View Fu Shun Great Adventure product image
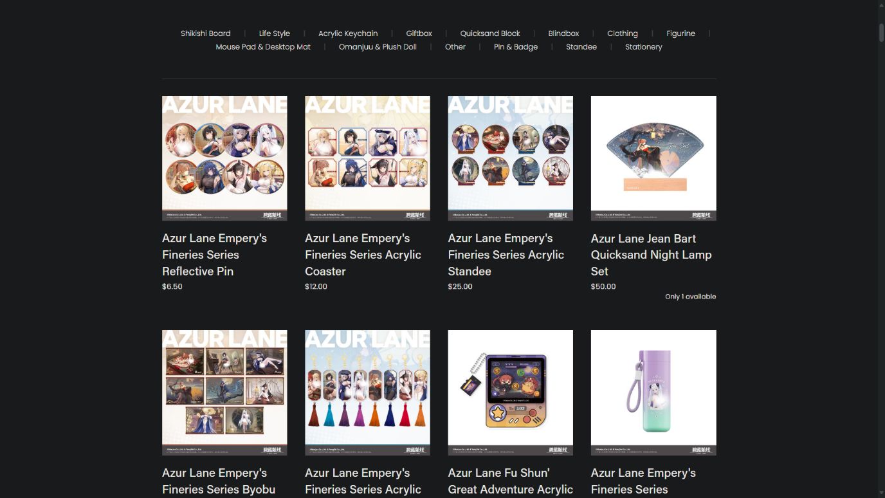 pyautogui.click(x=511, y=392)
